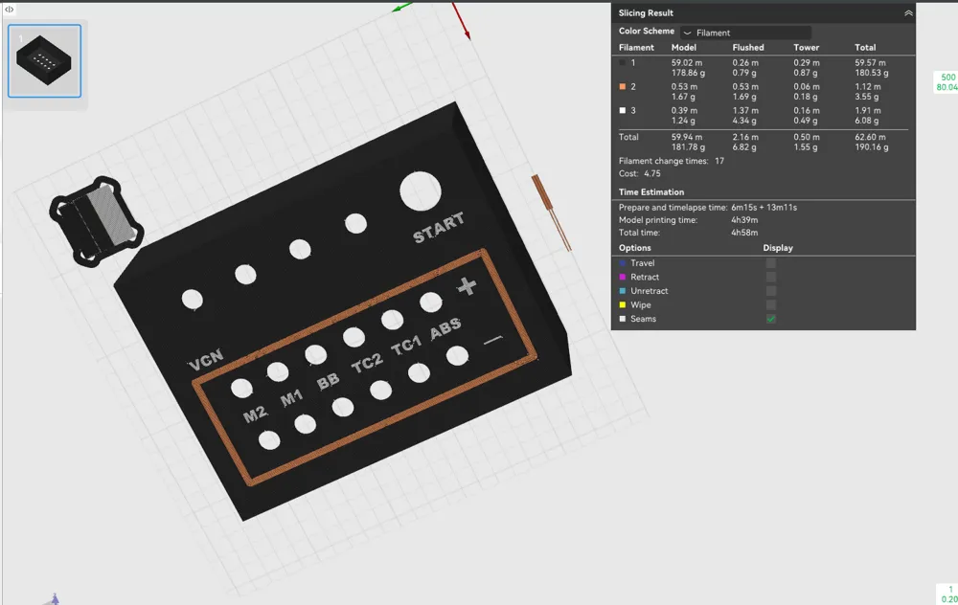Click total time value 4h58m

744,233
